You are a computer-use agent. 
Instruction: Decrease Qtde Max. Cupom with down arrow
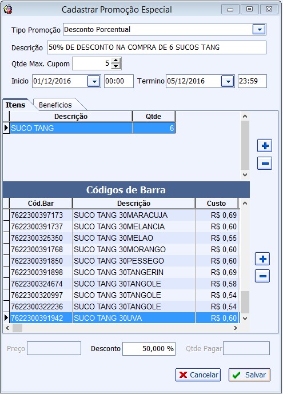pyautogui.click(x=115, y=66)
